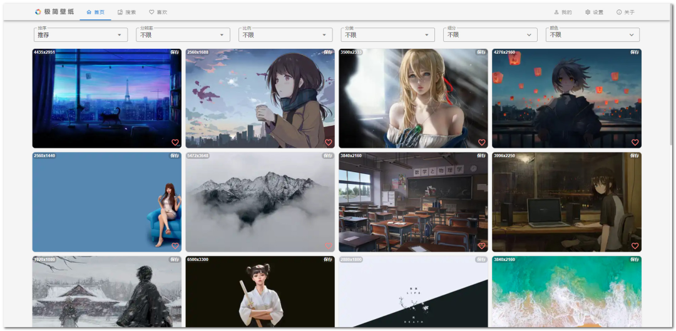The height and width of the screenshot is (331, 676).
Task: Favorite the blonde girl wallpaper
Action: (x=481, y=142)
